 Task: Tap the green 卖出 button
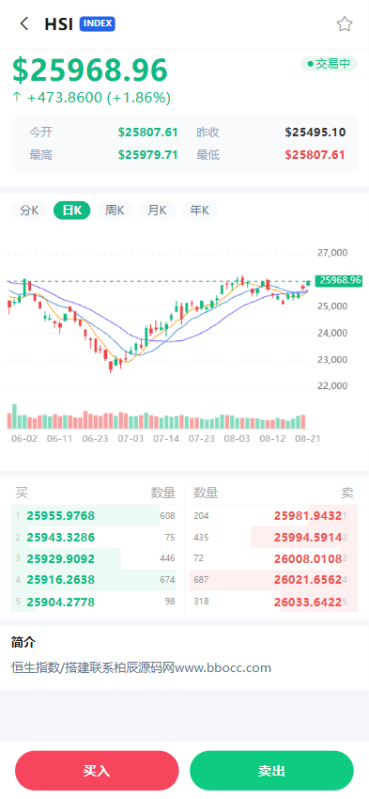coord(271,771)
